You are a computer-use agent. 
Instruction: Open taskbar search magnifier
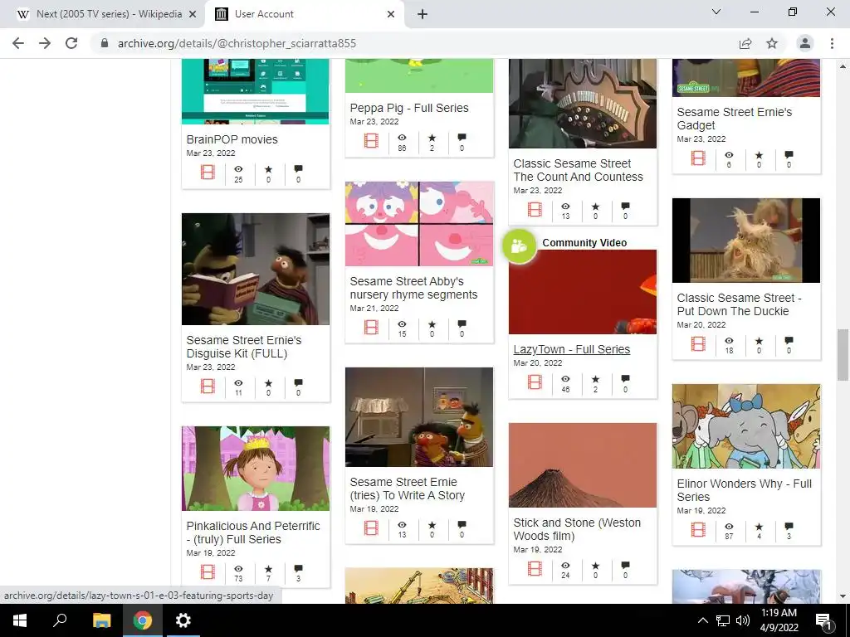coord(60,620)
